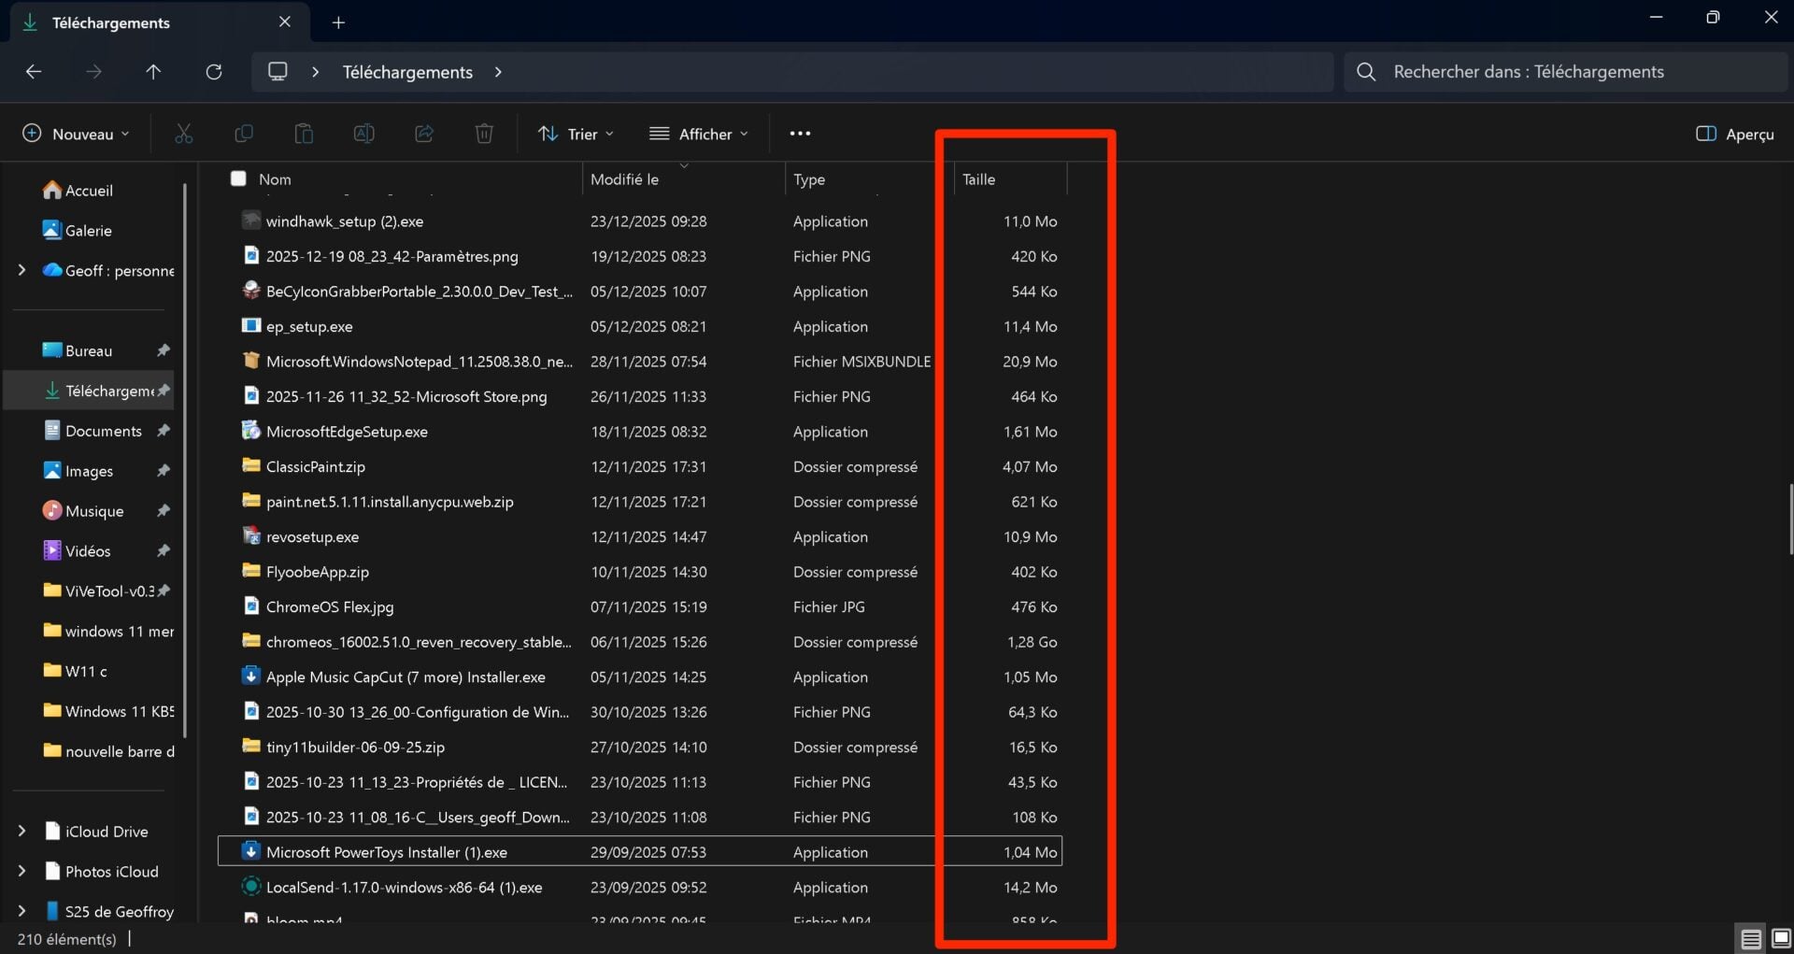This screenshot has width=1794, height=954.
Task: Select FlyoobeApp.zip in the list
Action: 318,572
